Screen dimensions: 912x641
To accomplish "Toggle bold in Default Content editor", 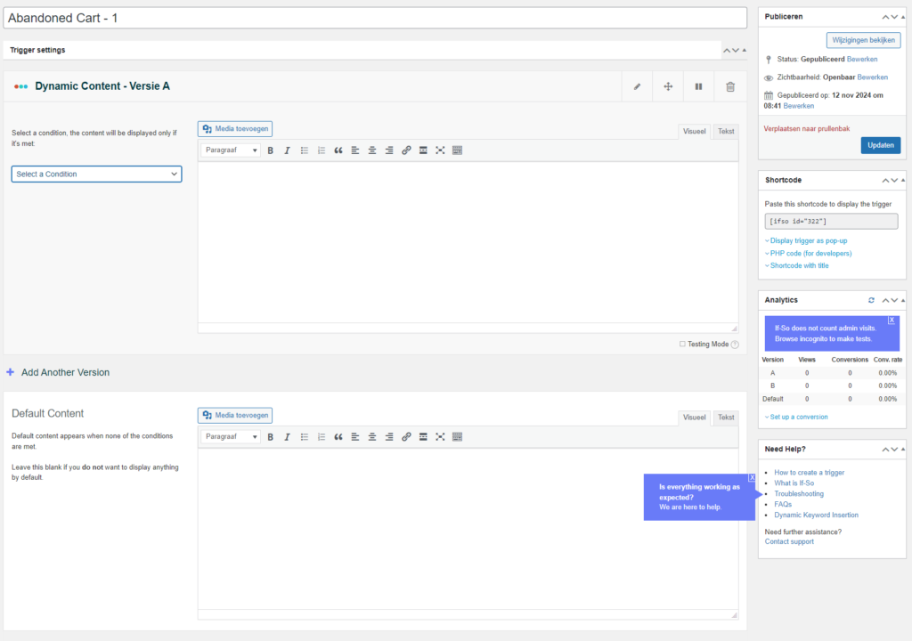I will (271, 437).
